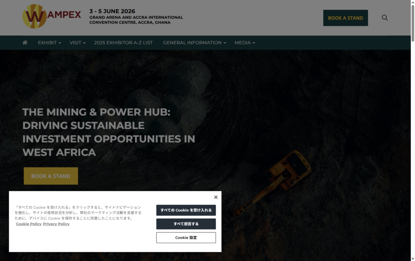Open the 2025 EXHIBITOR A-Z LIST page

[123, 43]
